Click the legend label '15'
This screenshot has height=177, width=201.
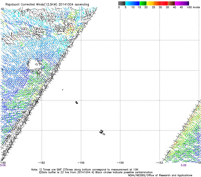coord(139,7)
